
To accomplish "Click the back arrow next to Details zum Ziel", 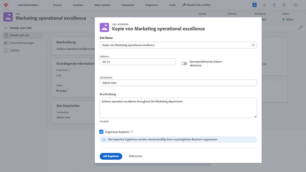I will (6, 28).
